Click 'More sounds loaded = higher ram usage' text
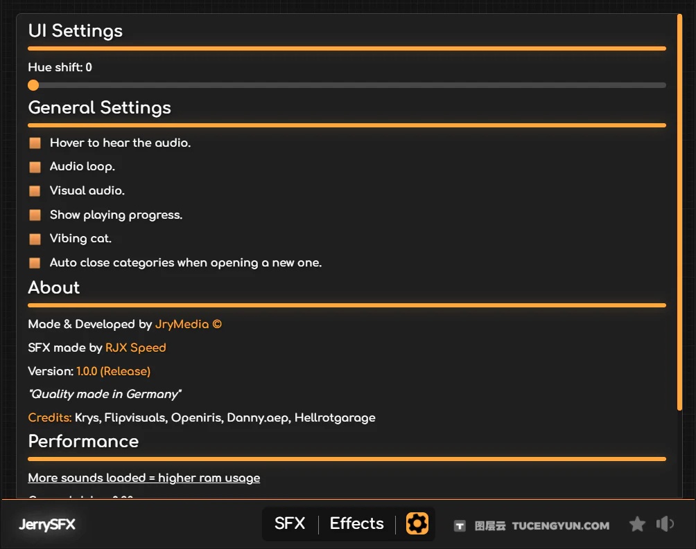This screenshot has width=696, height=549. coord(143,478)
